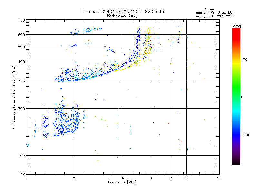Screen dimensions: 258x194
Task: Click x-axis tick label '10'
Action: click(x=186, y=178)
